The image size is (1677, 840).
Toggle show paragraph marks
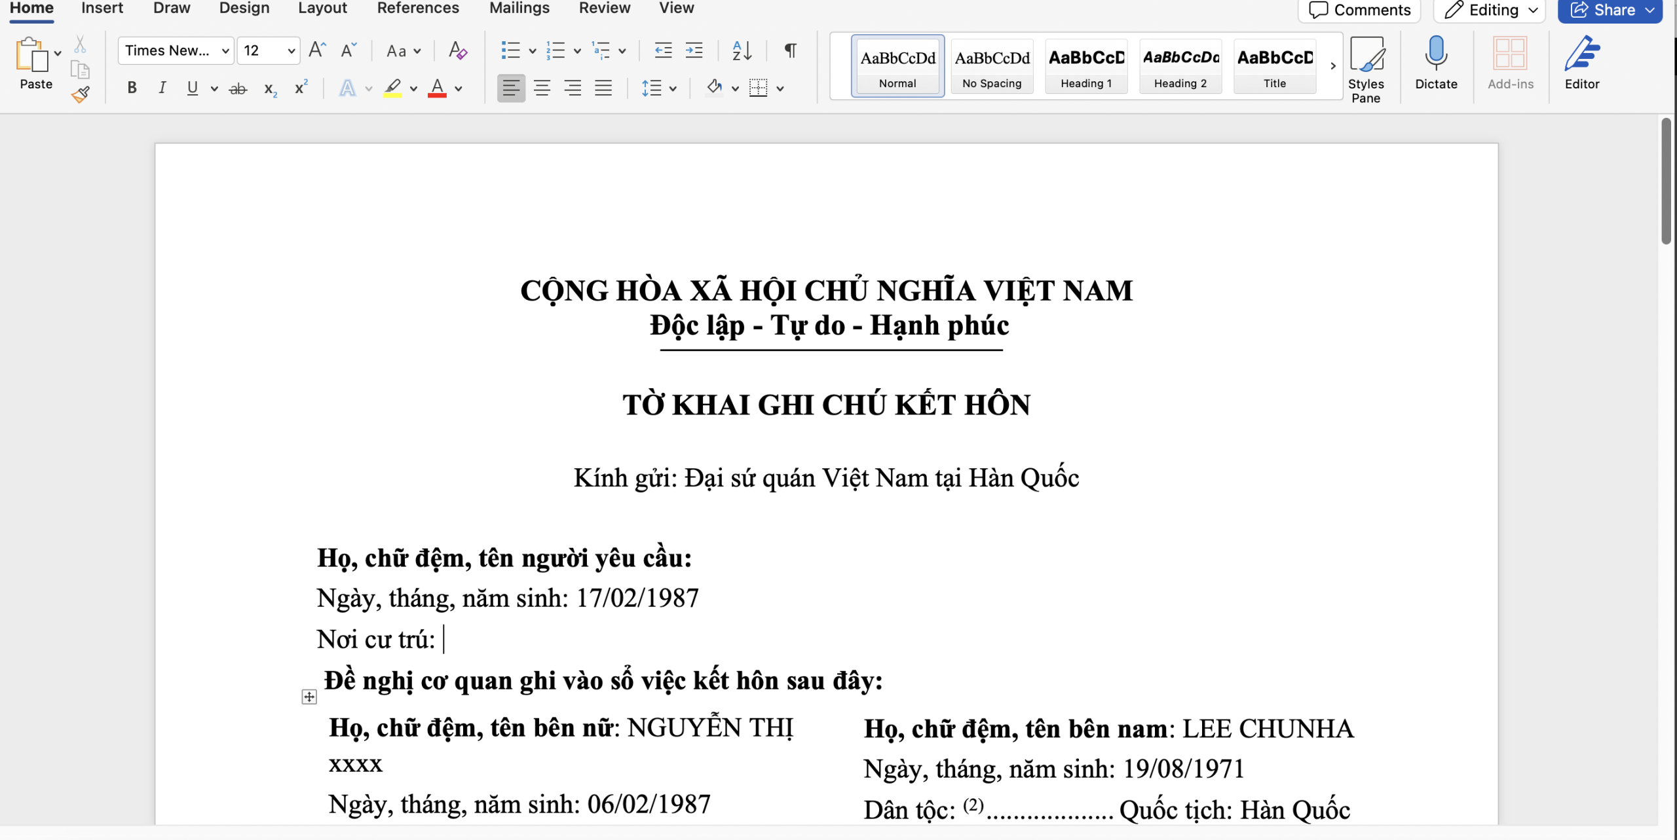(791, 50)
